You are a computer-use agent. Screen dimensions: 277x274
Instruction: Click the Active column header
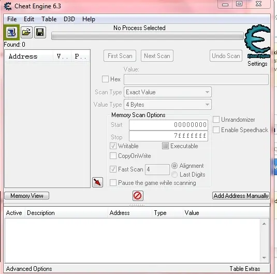14,213
